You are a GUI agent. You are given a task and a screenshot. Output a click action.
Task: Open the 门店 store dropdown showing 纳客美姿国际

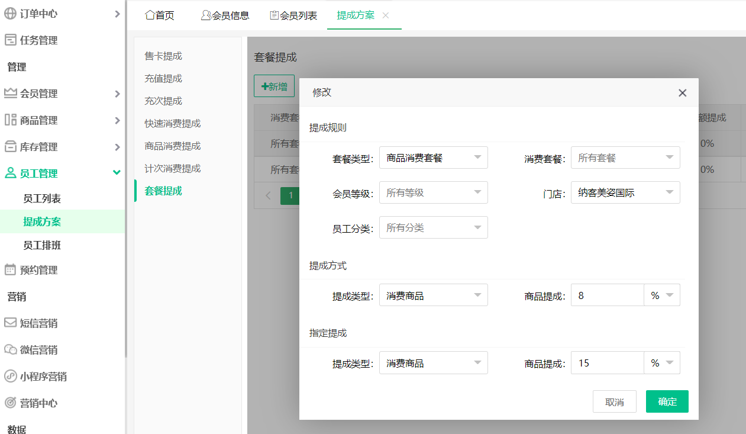(x=625, y=192)
